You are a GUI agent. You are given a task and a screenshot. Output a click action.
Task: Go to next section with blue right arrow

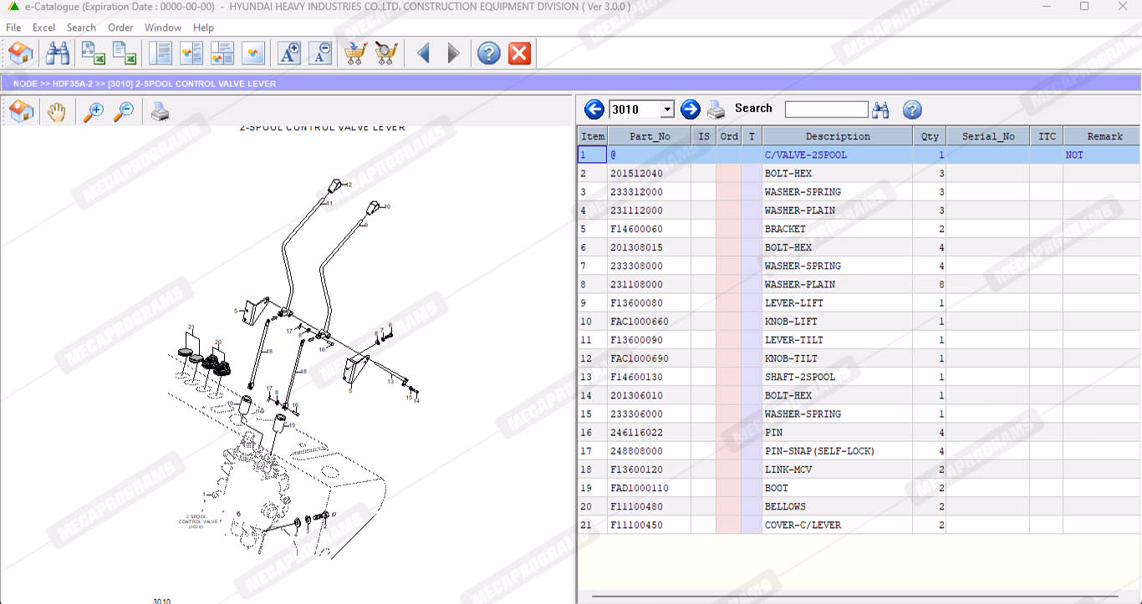(690, 109)
